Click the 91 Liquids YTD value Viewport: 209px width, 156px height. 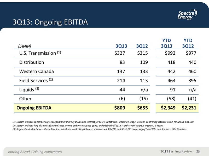173,90
